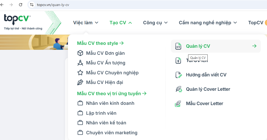The width and height of the screenshot is (267, 140).
Task: Expand the chevron next to Việc làm
Action: [x=97, y=23]
